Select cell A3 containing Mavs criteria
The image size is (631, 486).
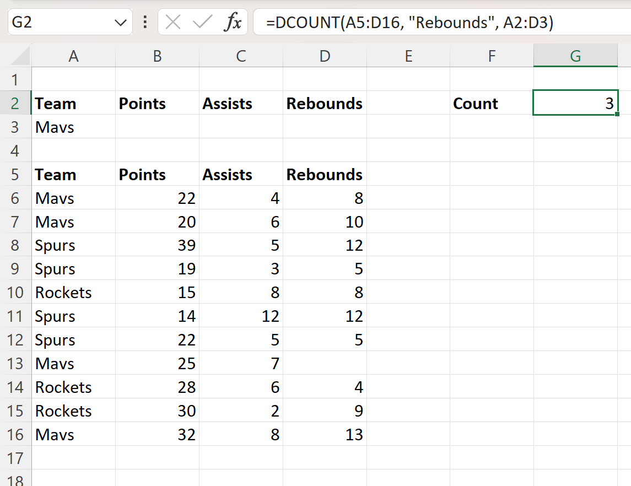coord(73,127)
